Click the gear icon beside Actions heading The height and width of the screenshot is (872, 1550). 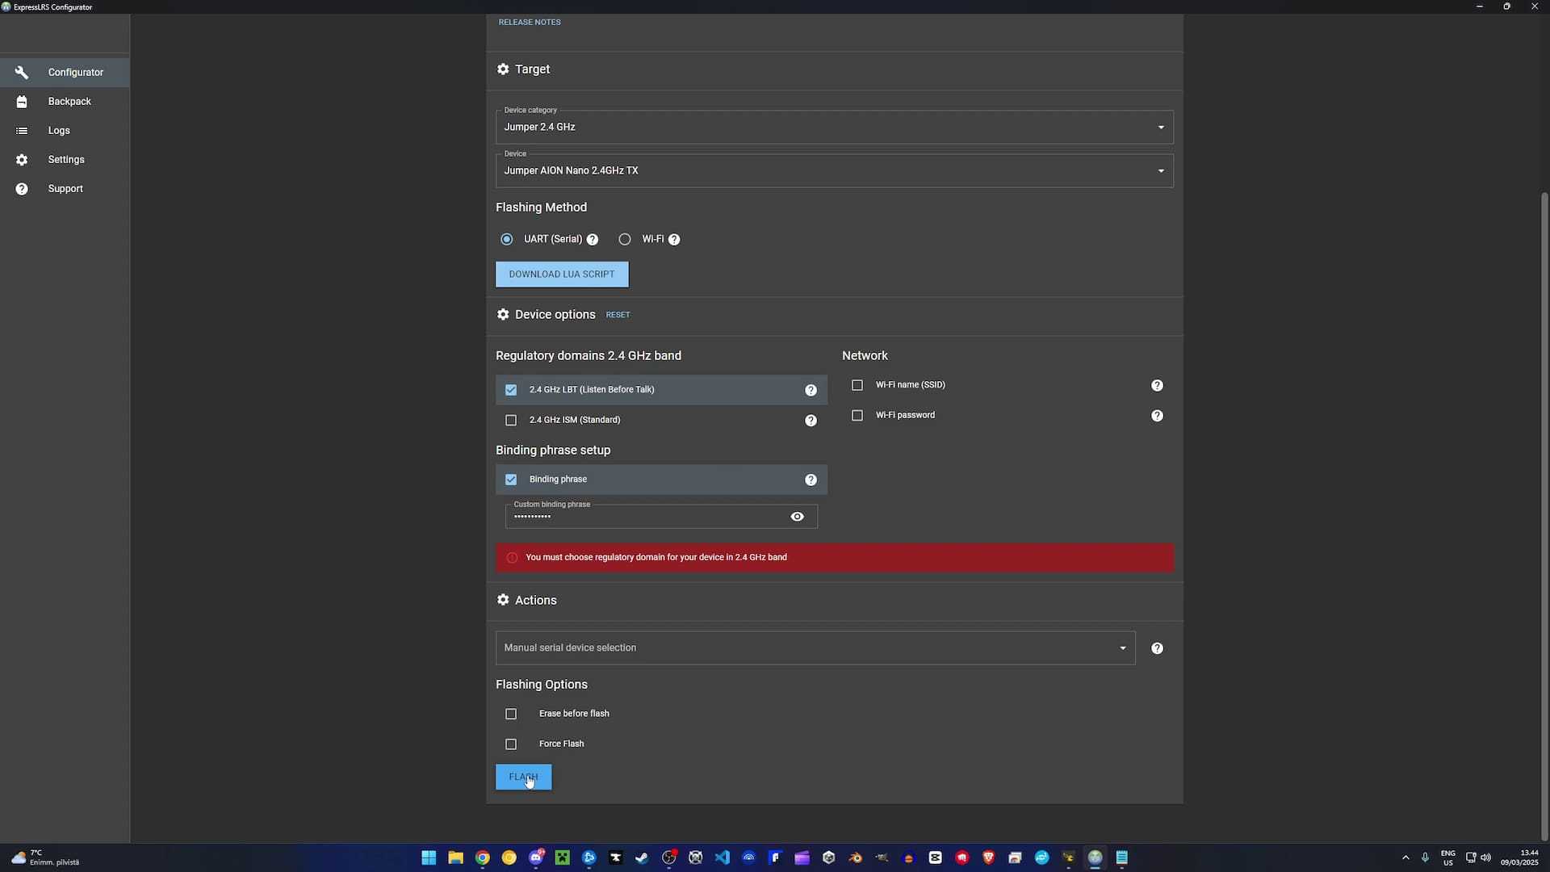[x=503, y=600]
